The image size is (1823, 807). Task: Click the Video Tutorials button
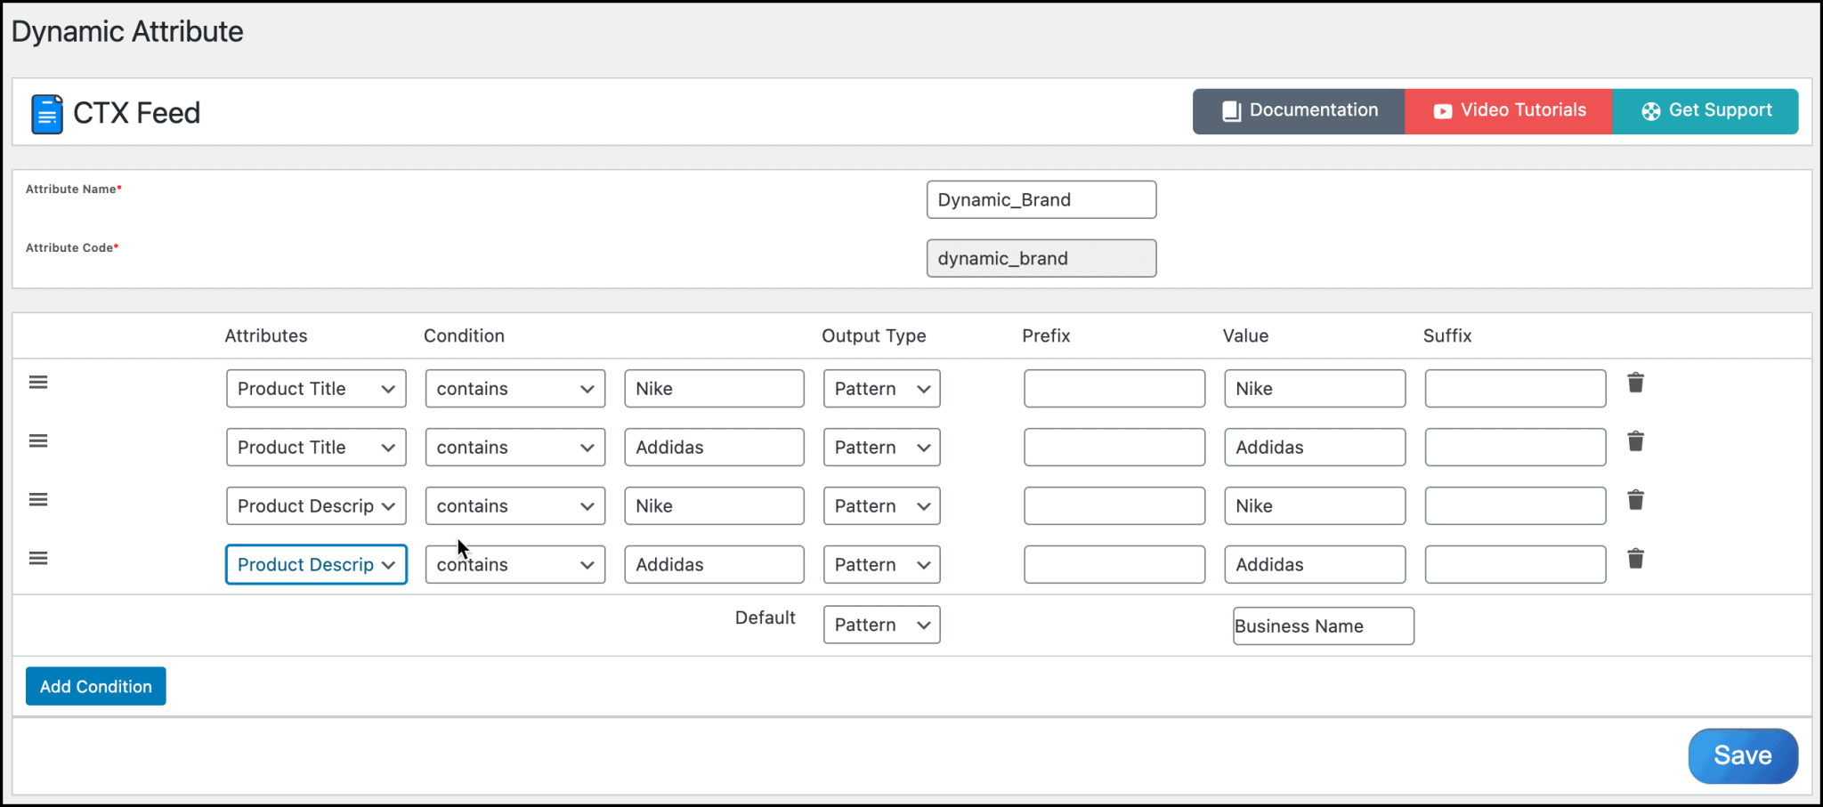[x=1508, y=110]
